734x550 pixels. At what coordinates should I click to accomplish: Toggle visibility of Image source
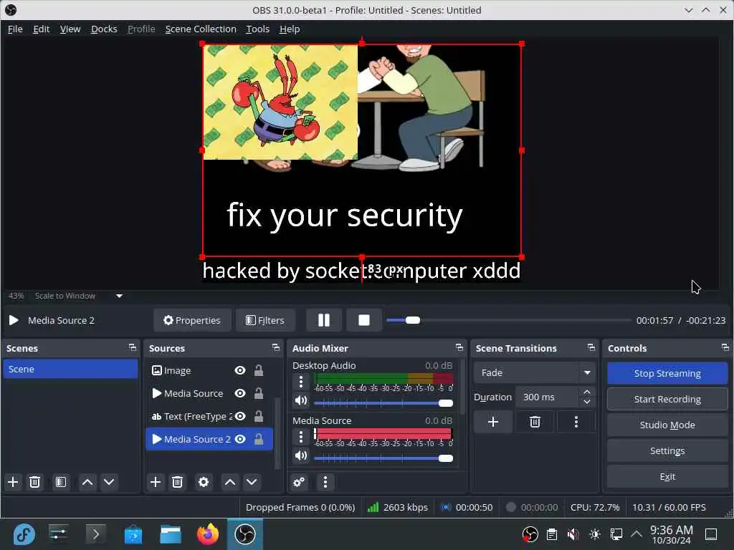coord(240,370)
